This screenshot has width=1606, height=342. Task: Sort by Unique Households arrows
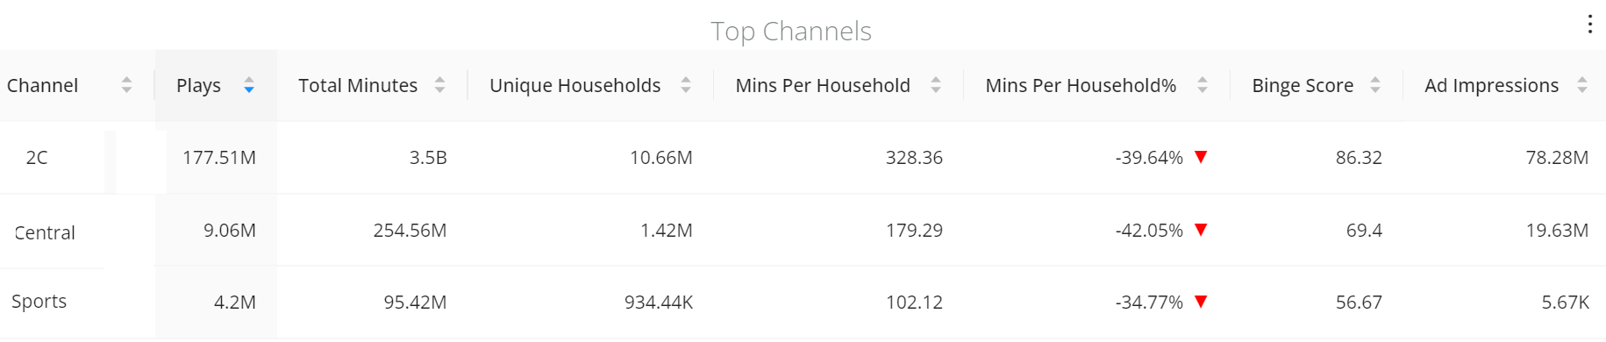click(x=686, y=85)
